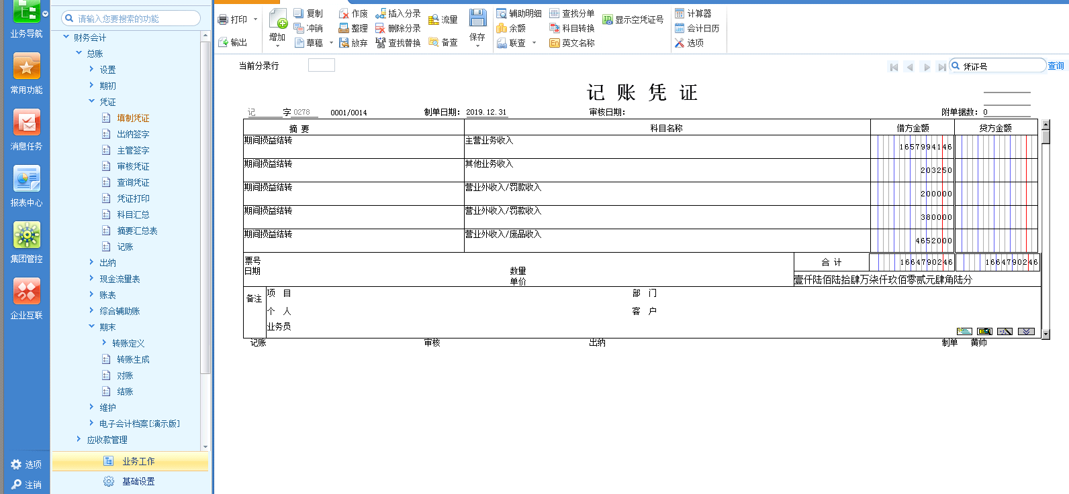
Task: Open the dropdown arrow beside 打印
Action: 255,19
